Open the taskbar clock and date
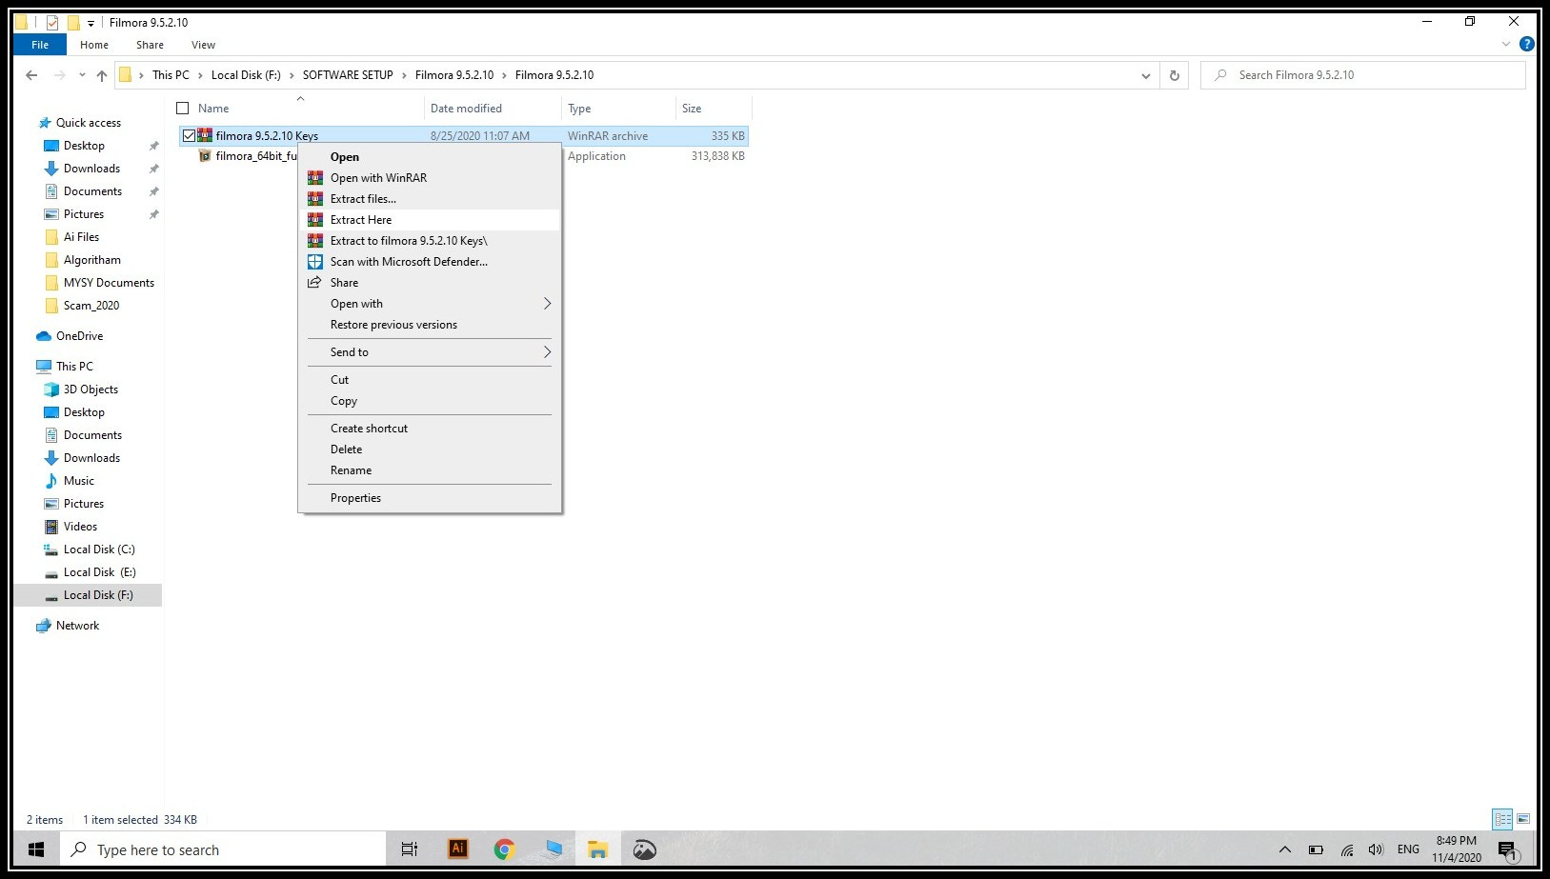This screenshot has height=879, width=1550. 1456,849
